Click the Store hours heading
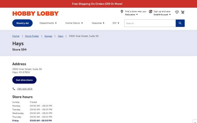197x123 pixels. pos(22,97)
